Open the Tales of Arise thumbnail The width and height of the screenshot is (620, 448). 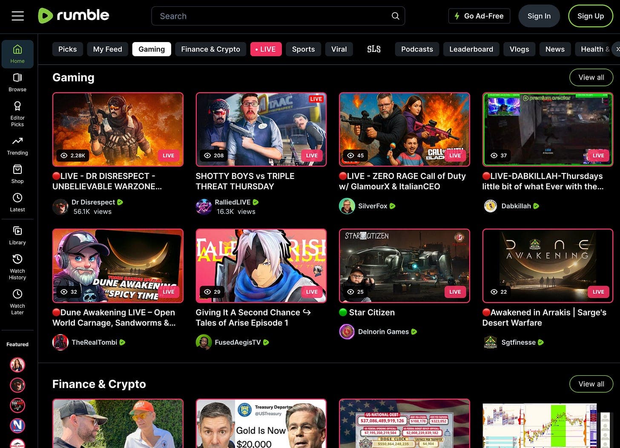click(261, 266)
